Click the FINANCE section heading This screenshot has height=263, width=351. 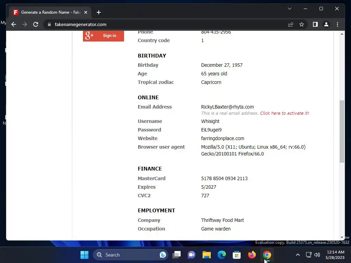coord(150,168)
